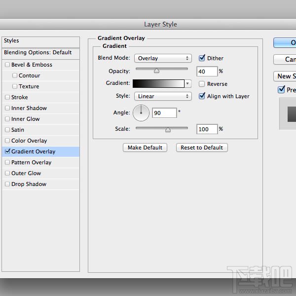Image resolution: width=296 pixels, height=296 pixels.
Task: Click the Reset to Default button
Action: click(x=202, y=148)
